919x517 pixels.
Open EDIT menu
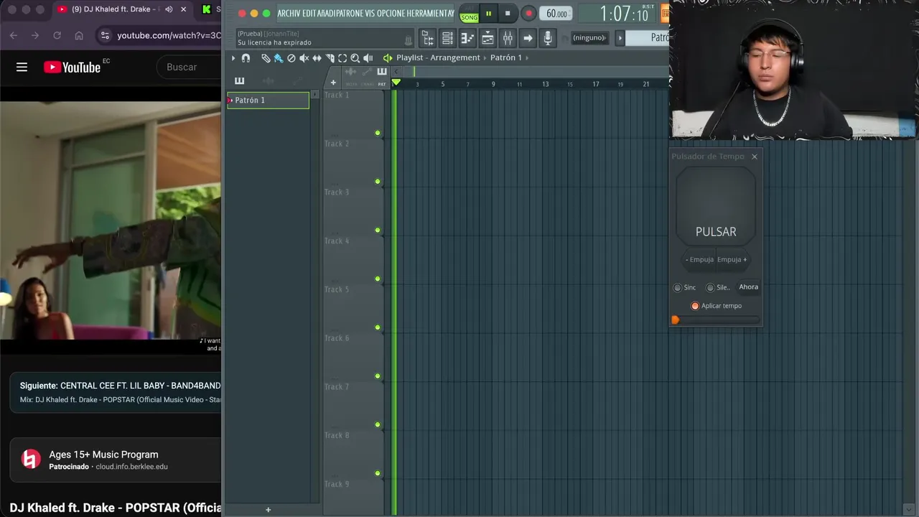point(309,14)
